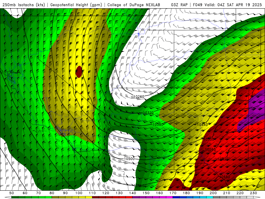The image size is (265, 199).
Task: Click the 10260 height contour label
Action: (x=139, y=97)
